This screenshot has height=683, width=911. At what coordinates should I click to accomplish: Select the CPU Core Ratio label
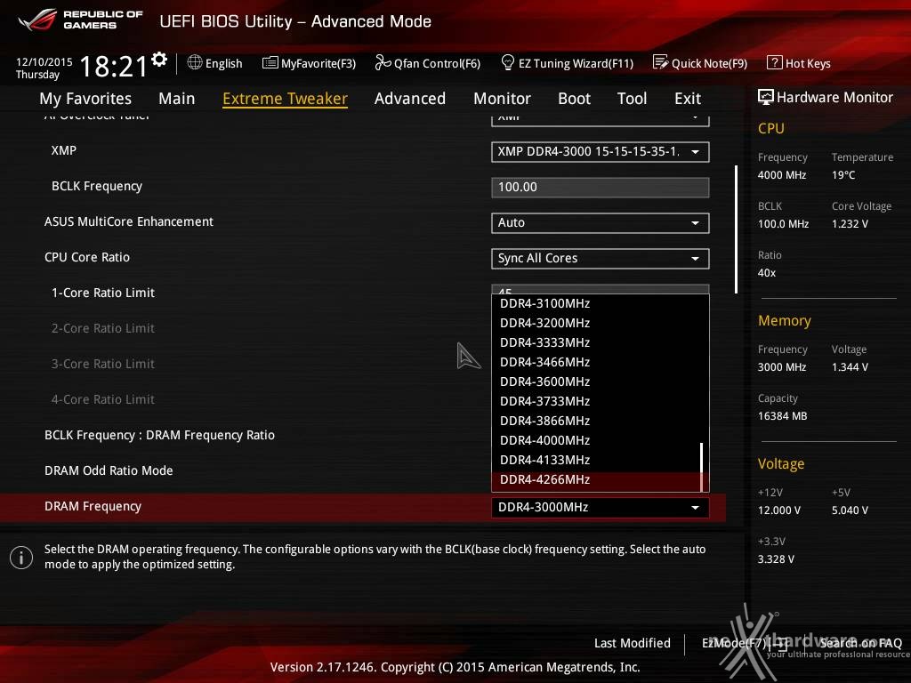87,257
